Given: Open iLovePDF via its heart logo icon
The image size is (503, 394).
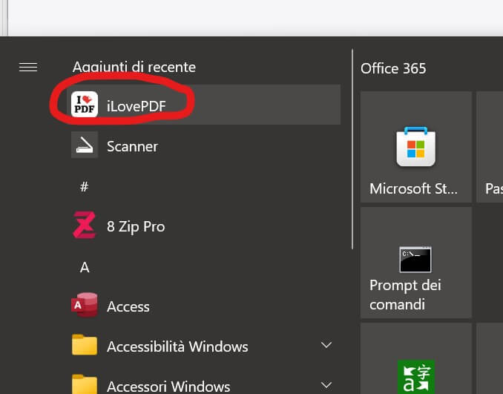Looking at the screenshot, I should tap(85, 105).
